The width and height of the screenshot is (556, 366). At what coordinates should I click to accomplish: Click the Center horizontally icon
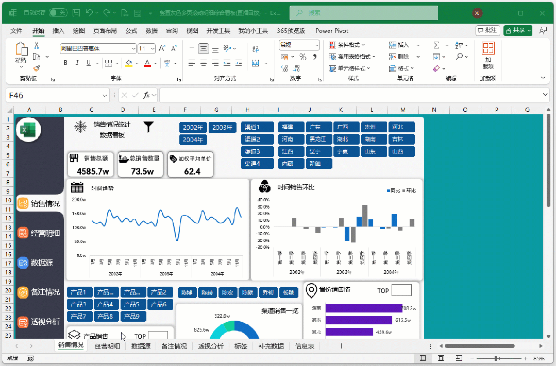204,63
